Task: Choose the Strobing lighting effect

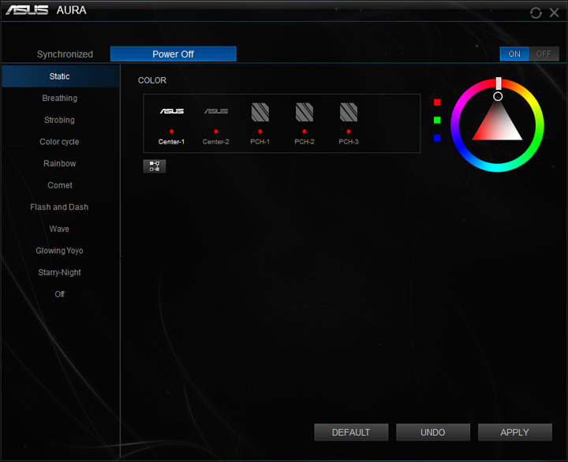Action: (x=59, y=120)
